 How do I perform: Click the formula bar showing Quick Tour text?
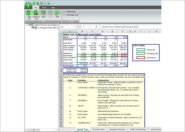(x=131, y=27)
